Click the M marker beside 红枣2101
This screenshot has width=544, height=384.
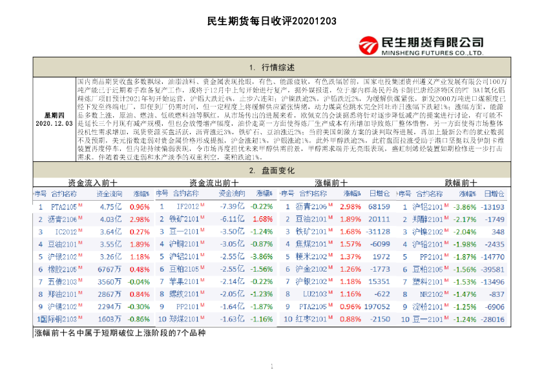click(332, 319)
